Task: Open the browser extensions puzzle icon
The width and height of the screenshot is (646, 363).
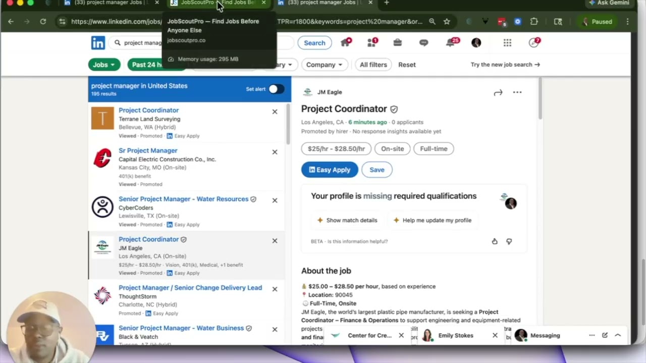Action: pos(534,22)
